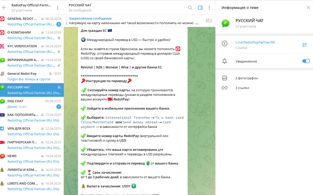The image size is (313, 195).
Task: Open the 3 фотографии media section
Action: pos(246,78)
